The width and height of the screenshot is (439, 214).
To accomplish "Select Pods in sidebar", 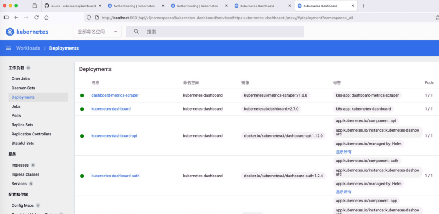I will tap(16, 115).
